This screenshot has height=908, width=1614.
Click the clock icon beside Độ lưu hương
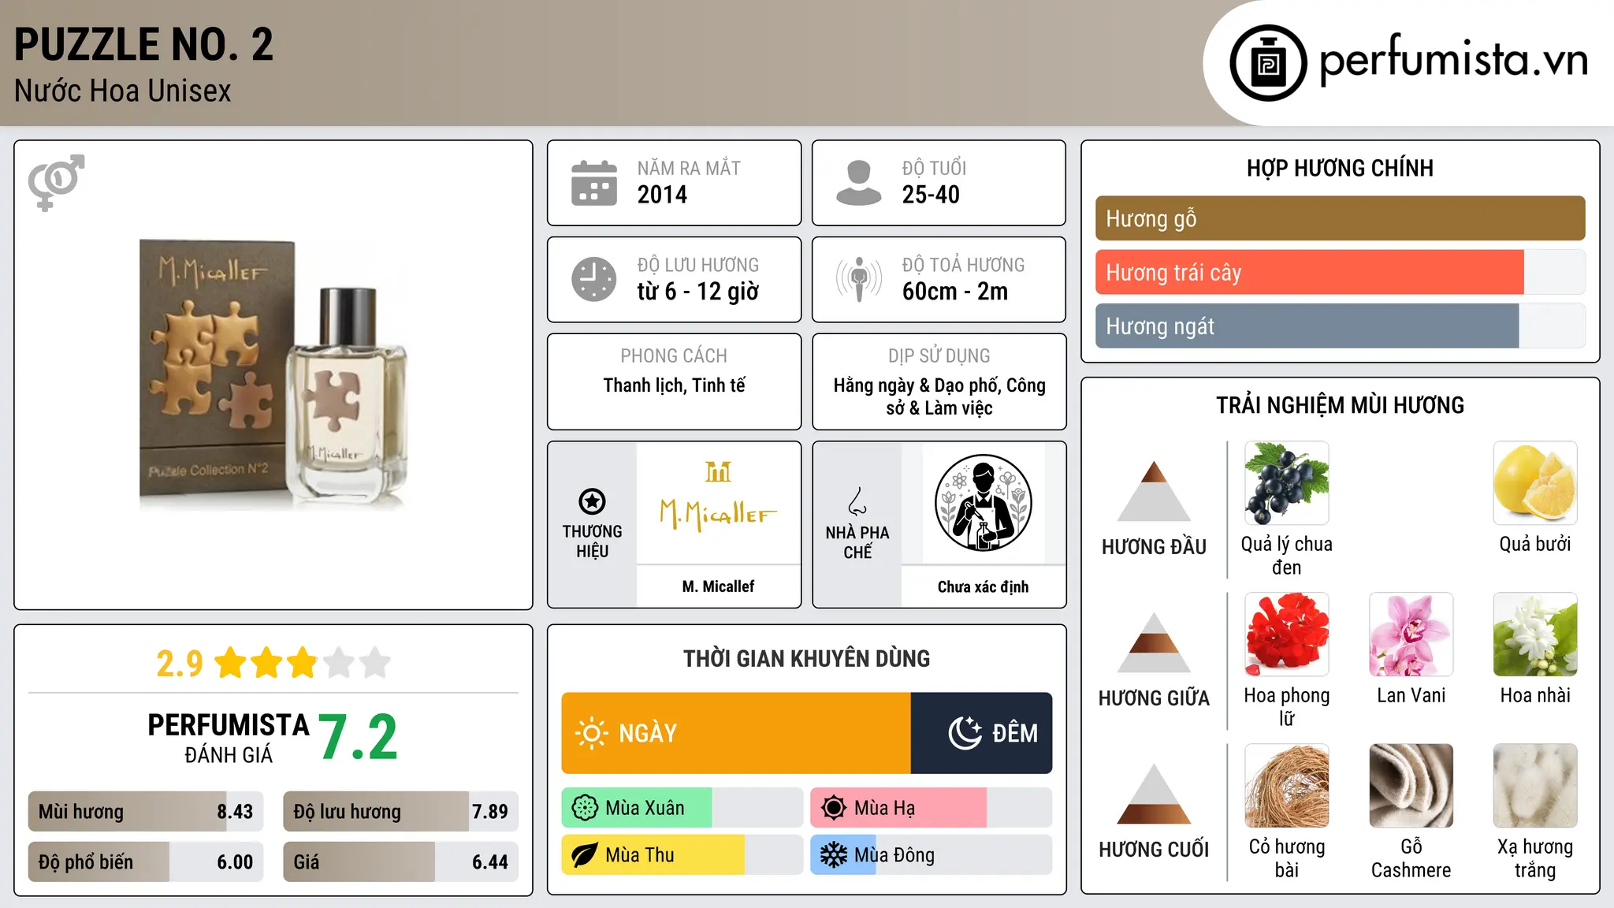(594, 279)
